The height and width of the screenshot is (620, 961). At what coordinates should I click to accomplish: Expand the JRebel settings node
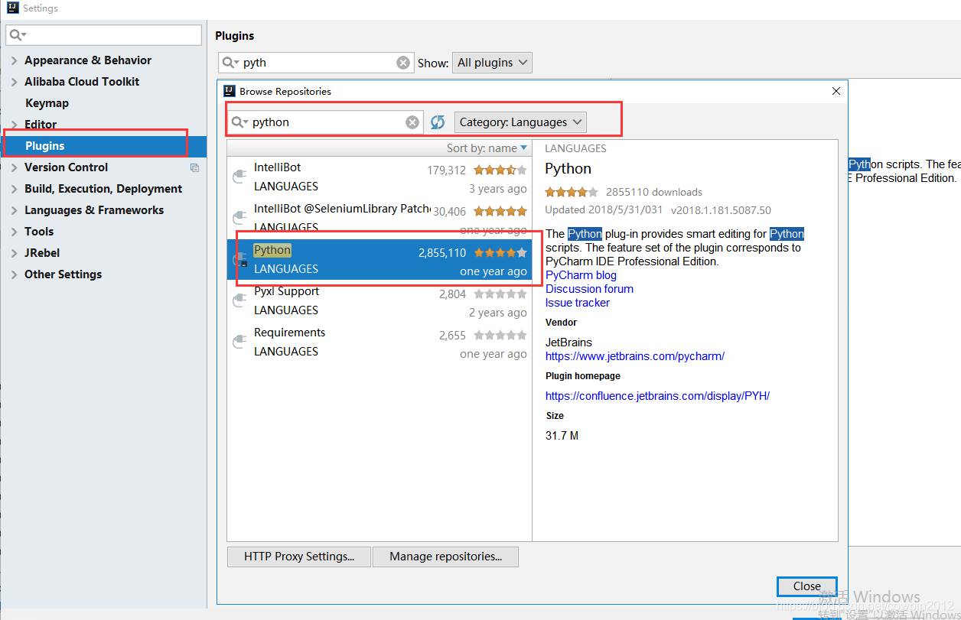[x=15, y=253]
